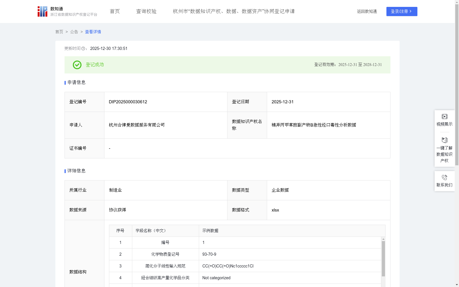The width and height of the screenshot is (459, 287).
Task: Click the 经合组织高产量化学品分类 field name cell
Action: tap(166, 278)
